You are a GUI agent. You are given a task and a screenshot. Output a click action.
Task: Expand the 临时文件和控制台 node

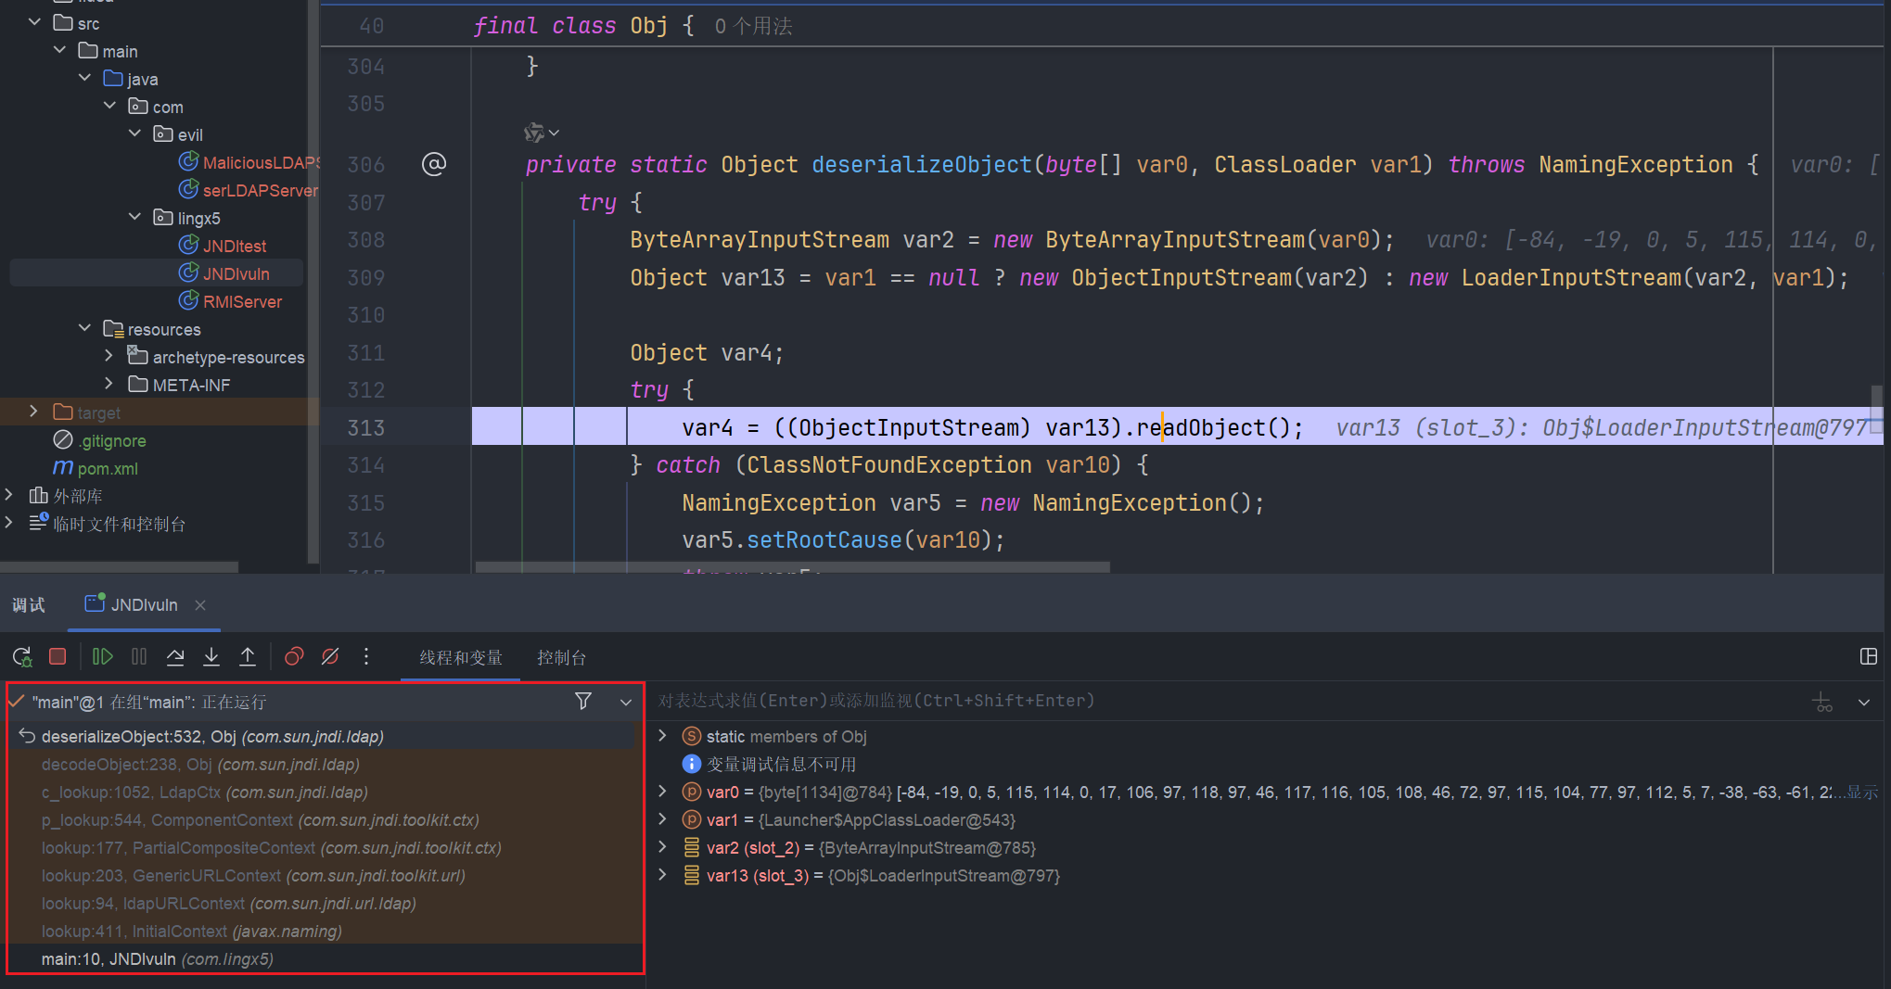coord(9,523)
